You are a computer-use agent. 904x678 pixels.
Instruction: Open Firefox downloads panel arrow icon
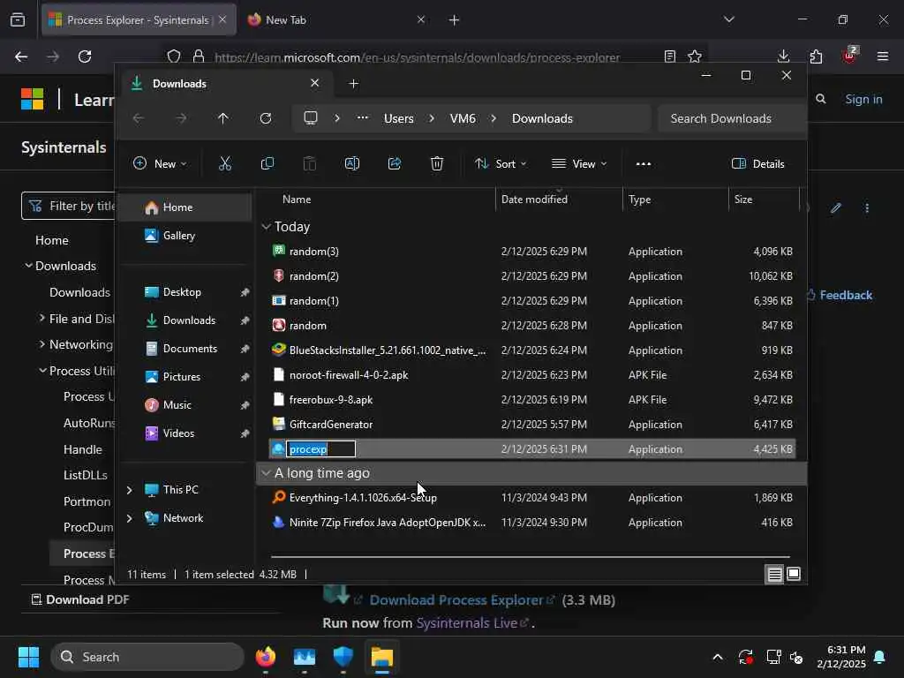(x=784, y=56)
